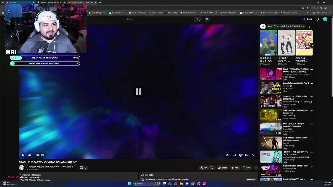Show hidden bookmarks with the chevron
The height and width of the screenshot is (187, 333).
[308, 13]
